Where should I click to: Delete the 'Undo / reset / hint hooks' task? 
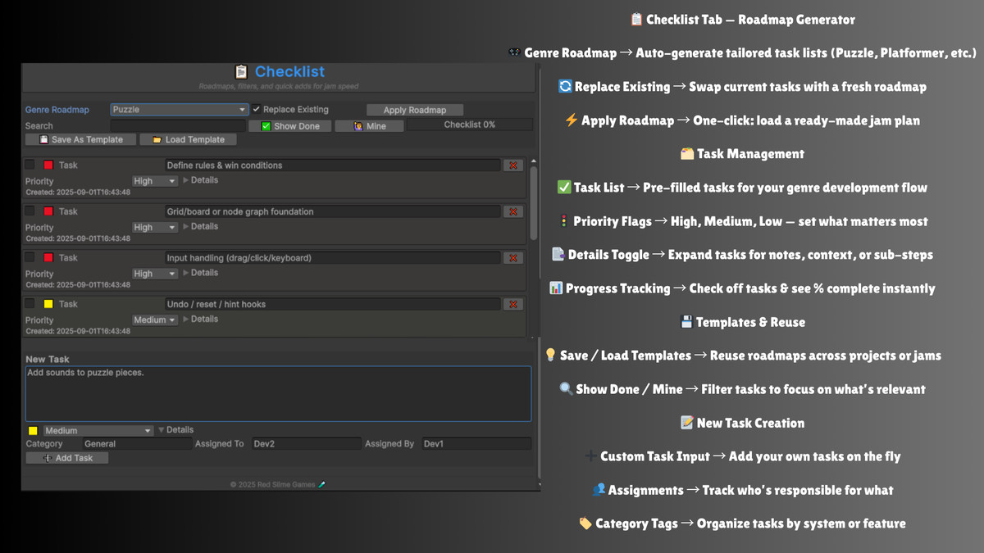click(513, 304)
